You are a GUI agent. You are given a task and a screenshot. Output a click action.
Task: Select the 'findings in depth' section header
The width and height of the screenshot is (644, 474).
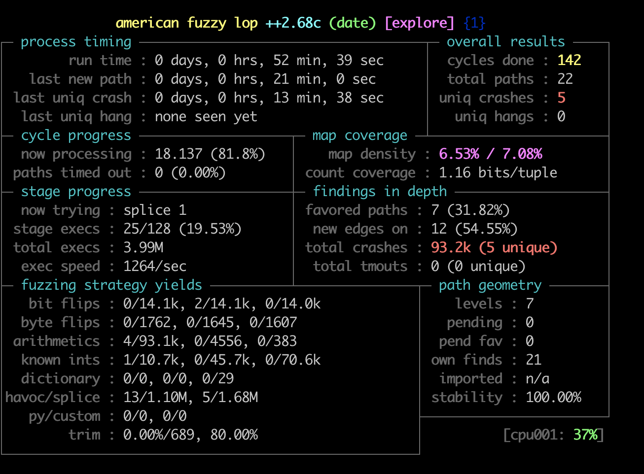380,192
